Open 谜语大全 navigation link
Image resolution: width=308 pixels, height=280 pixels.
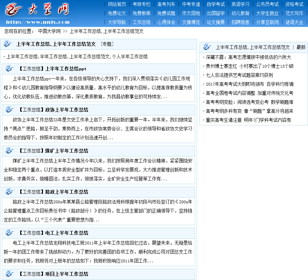(x=294, y=22)
